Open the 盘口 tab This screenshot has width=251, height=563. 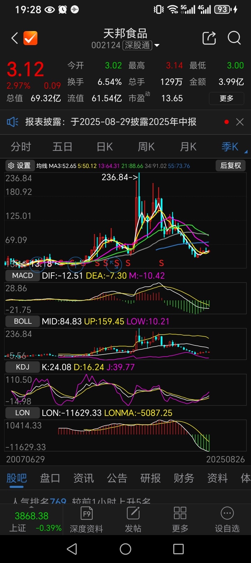pyautogui.click(x=50, y=478)
